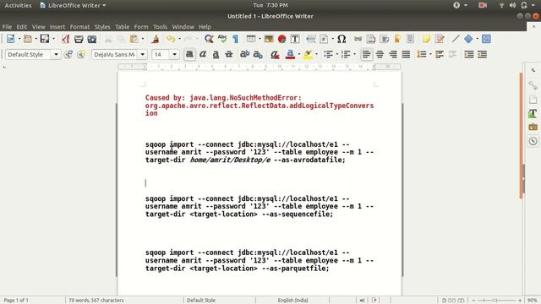Click the Open file icon
541x304 pixels.
[28, 39]
